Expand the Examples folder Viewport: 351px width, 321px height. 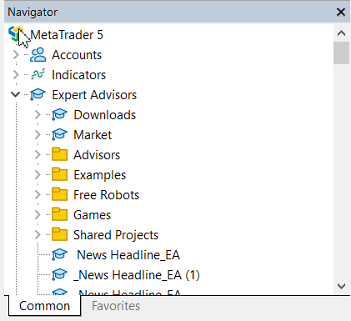point(38,175)
